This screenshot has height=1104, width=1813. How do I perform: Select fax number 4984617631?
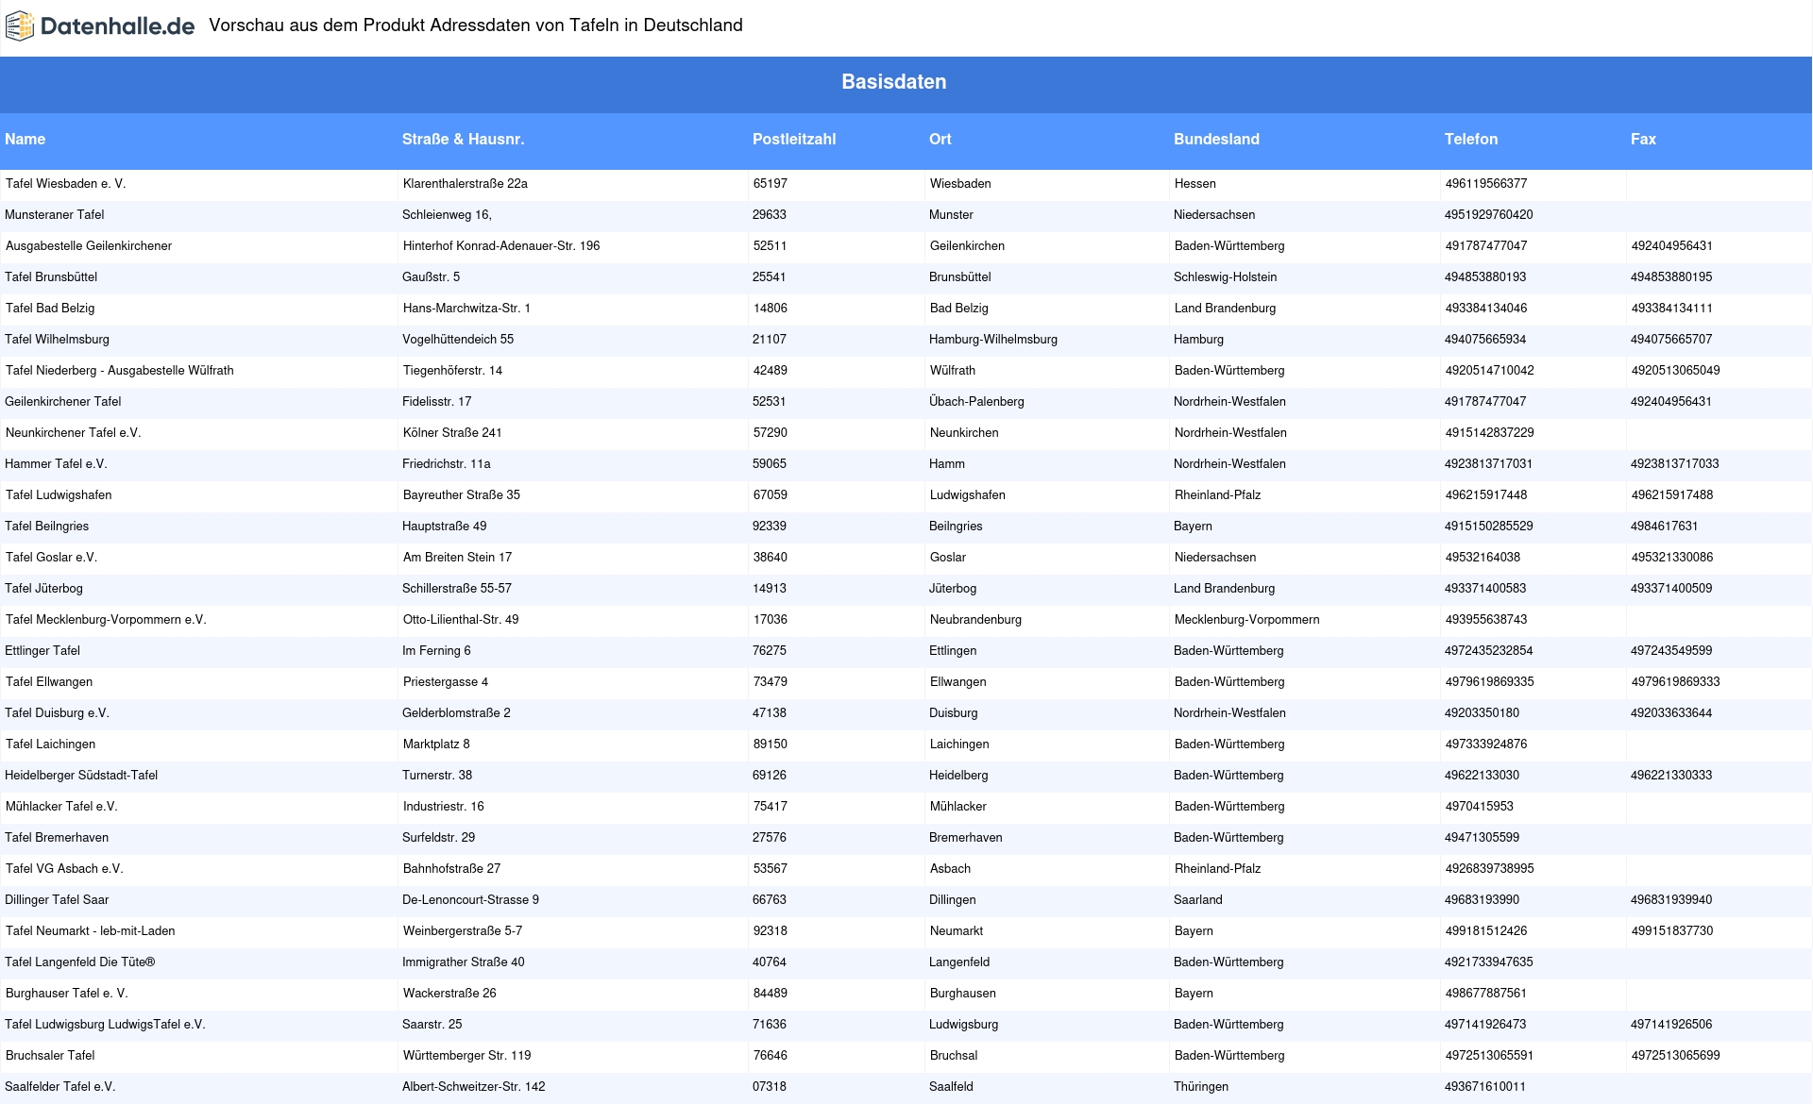[1665, 527]
